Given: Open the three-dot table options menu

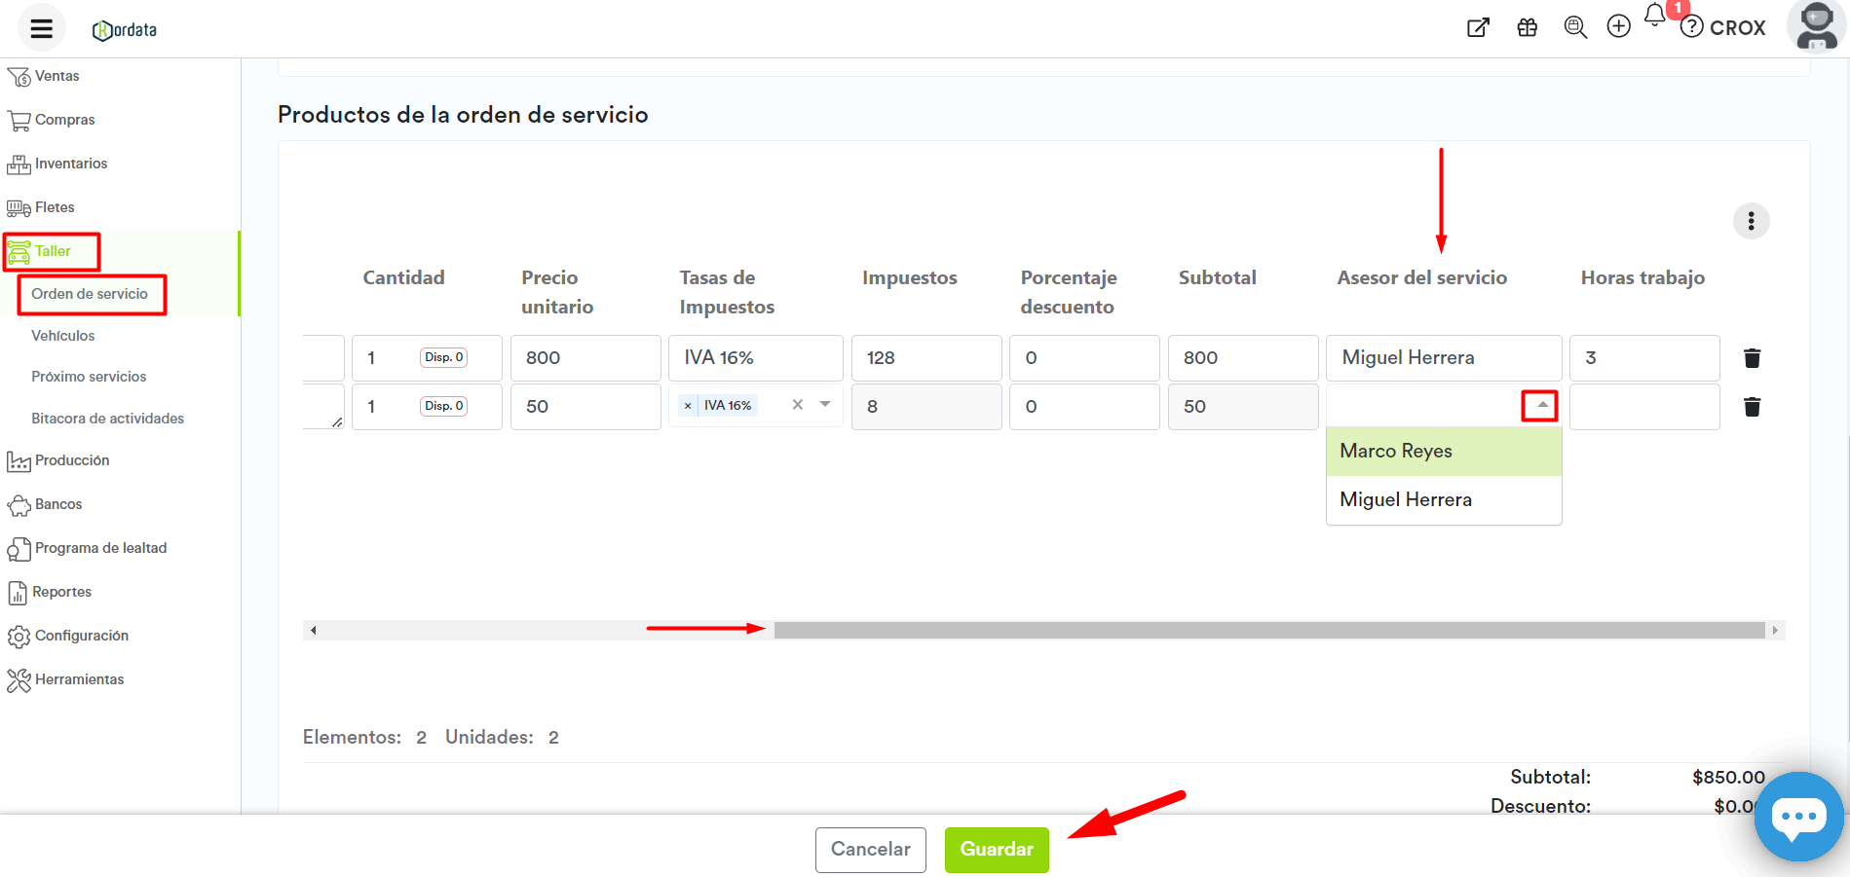Looking at the screenshot, I should (1751, 221).
